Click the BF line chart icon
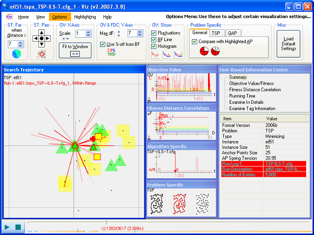 pyautogui.click(x=166, y=54)
